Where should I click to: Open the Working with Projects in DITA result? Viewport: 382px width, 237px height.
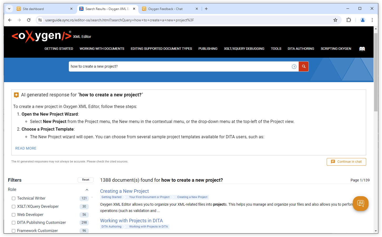click(131, 221)
